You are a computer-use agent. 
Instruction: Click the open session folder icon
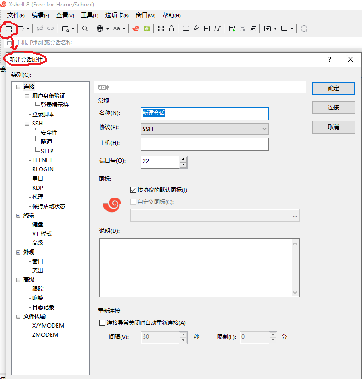(x=21, y=28)
